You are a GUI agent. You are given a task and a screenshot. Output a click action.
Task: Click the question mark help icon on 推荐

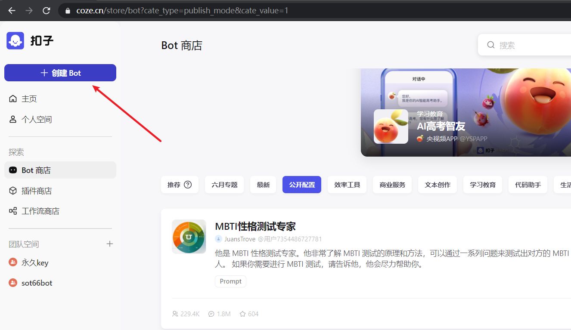(188, 185)
